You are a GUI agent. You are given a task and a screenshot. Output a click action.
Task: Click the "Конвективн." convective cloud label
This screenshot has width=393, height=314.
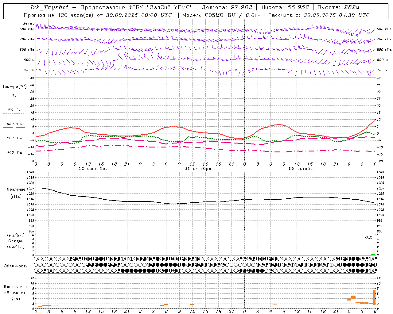click(16, 287)
